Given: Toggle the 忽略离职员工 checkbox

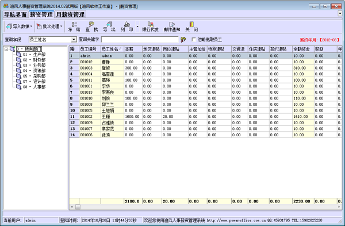Looking at the screenshot, I should [x=194, y=40].
